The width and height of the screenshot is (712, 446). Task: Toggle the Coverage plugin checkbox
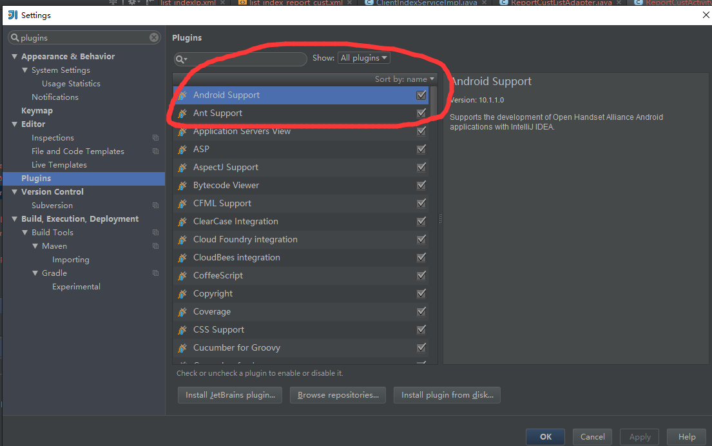(421, 311)
